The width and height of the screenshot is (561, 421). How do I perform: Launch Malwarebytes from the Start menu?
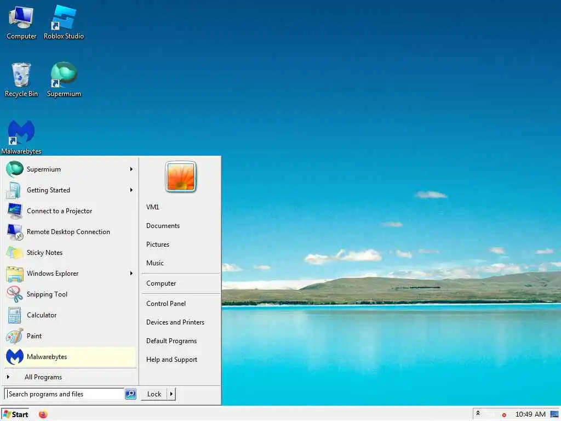71,356
